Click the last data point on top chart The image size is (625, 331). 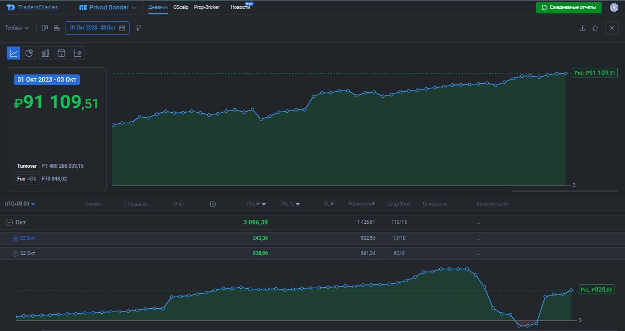pyautogui.click(x=565, y=73)
